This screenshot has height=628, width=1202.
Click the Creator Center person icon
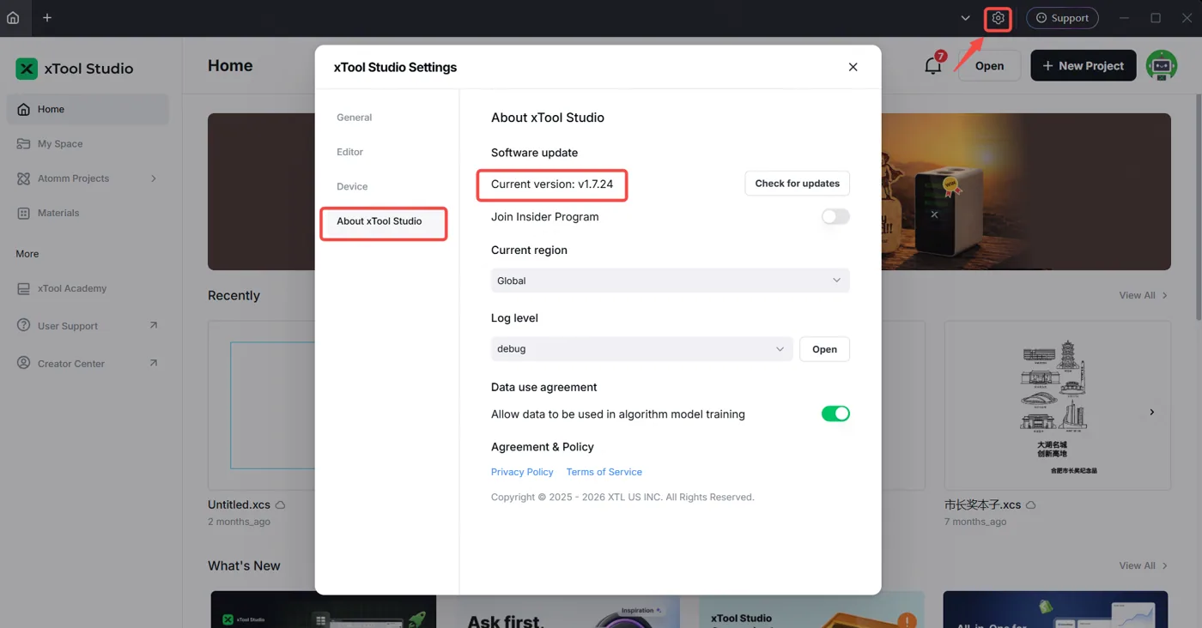(23, 363)
